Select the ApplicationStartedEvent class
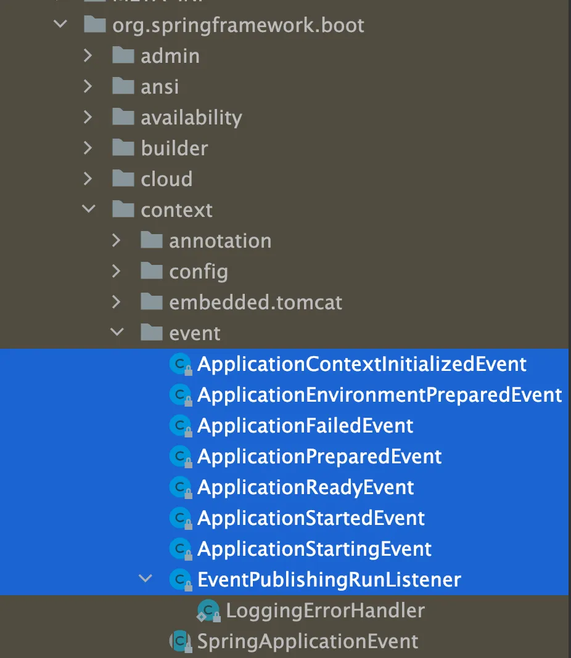Viewport: 571px width, 658px height. [x=311, y=518]
